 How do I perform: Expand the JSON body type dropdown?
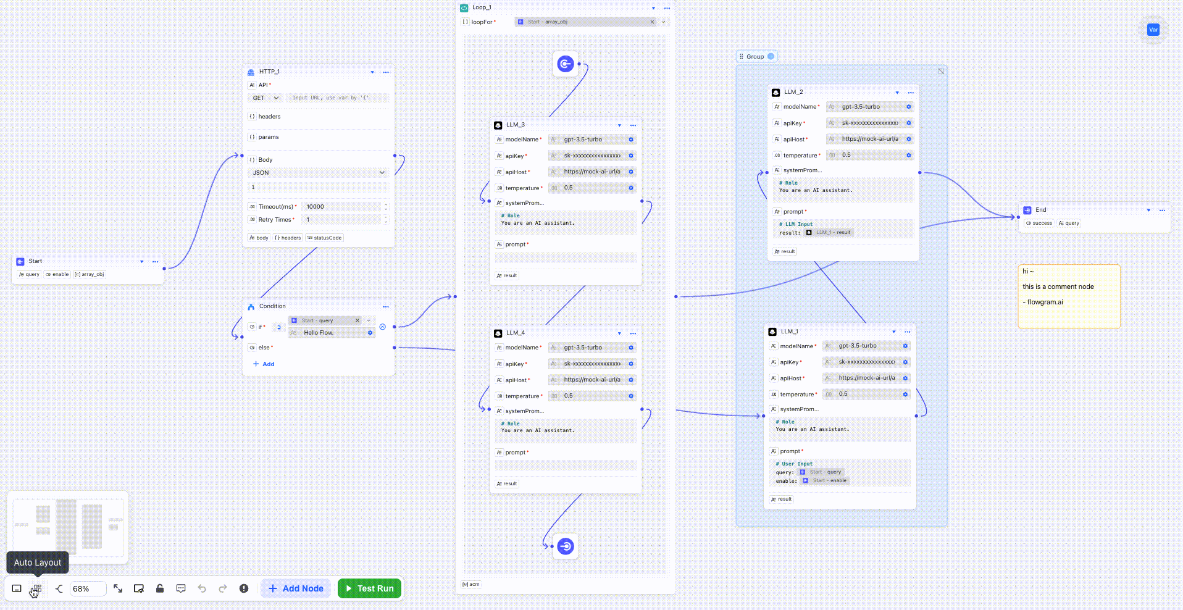318,173
